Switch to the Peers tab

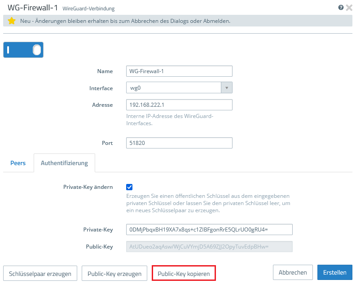tap(18, 163)
